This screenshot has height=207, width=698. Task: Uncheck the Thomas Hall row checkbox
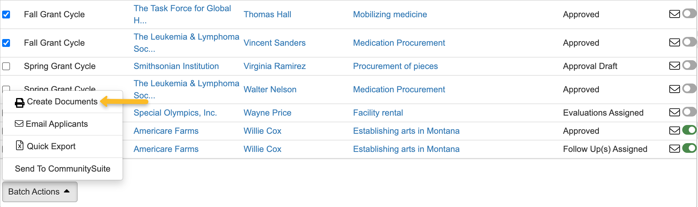coord(6,15)
